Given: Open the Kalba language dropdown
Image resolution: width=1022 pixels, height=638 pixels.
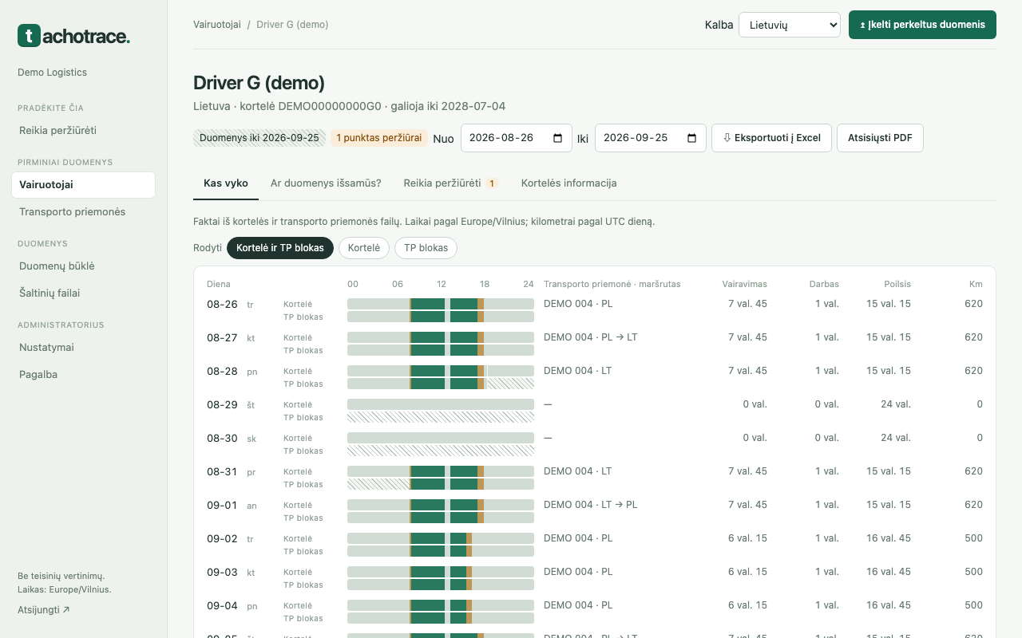Looking at the screenshot, I should pos(790,25).
